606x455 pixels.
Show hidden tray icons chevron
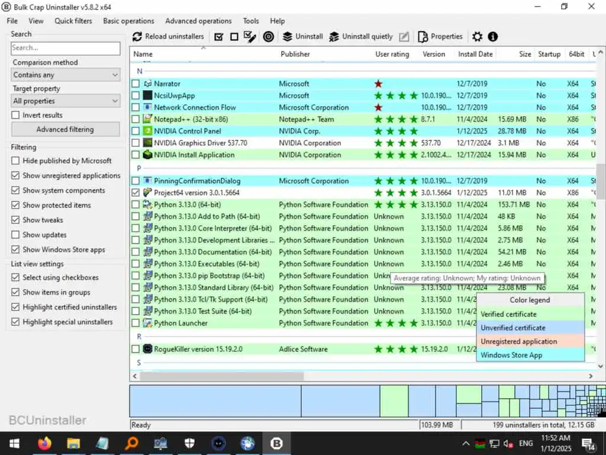[x=466, y=443]
